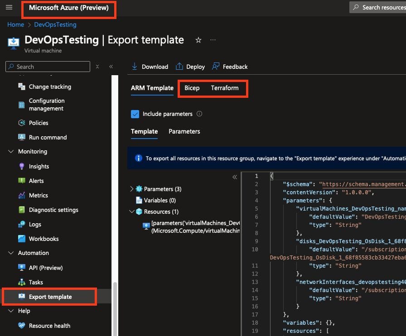Open the $schema URL link in code

pos(364,184)
